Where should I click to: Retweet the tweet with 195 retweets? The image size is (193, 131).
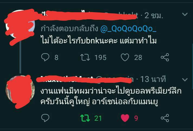(85, 57)
